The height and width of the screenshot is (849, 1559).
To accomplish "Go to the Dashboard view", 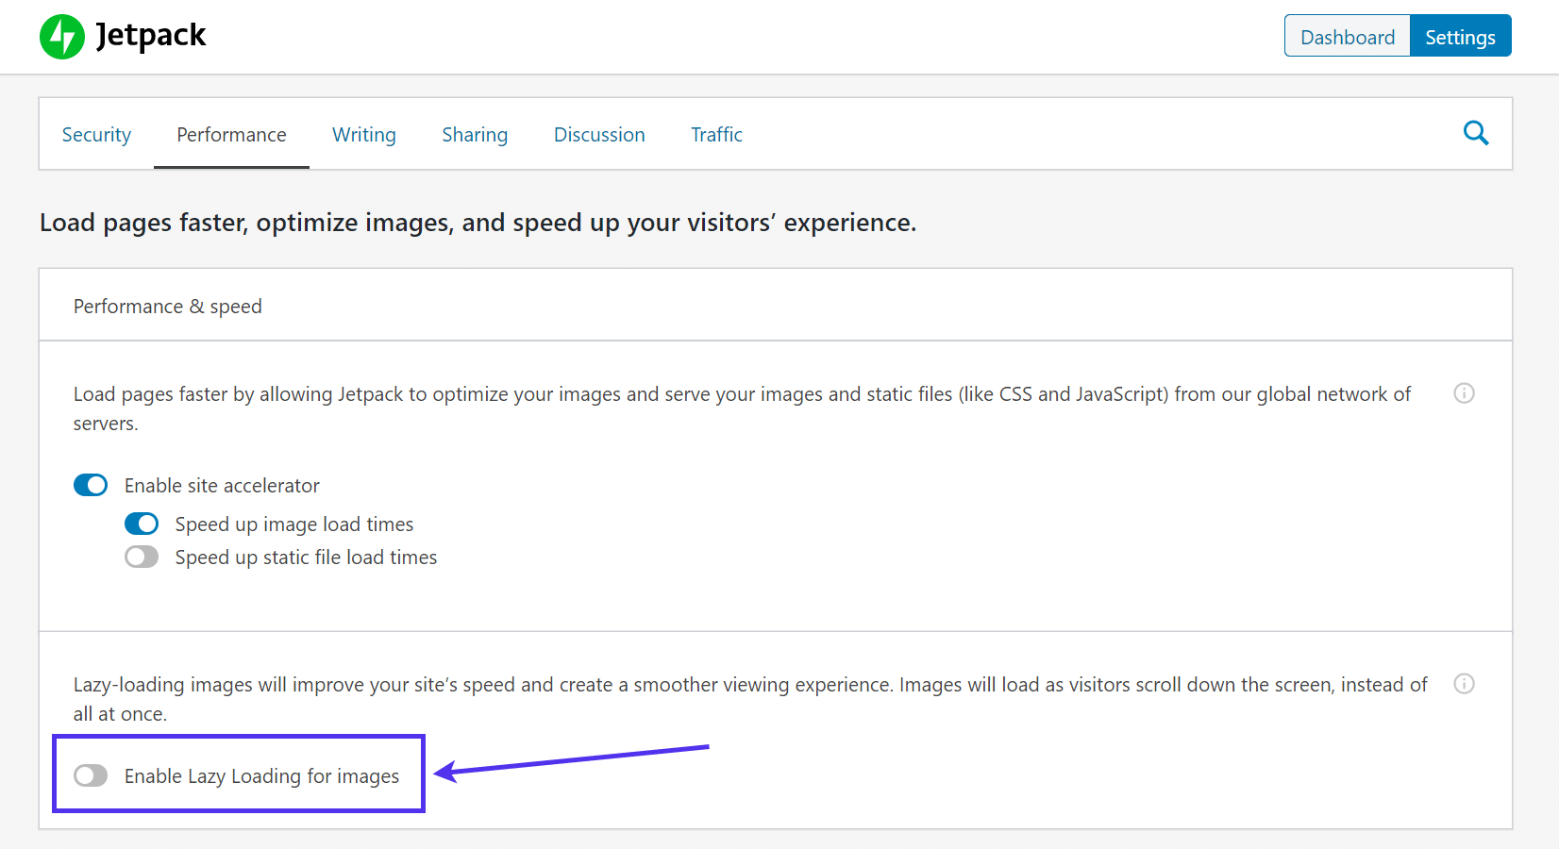I will (x=1347, y=37).
